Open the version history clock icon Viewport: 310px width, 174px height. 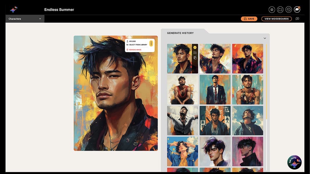pyautogui.click(x=289, y=10)
